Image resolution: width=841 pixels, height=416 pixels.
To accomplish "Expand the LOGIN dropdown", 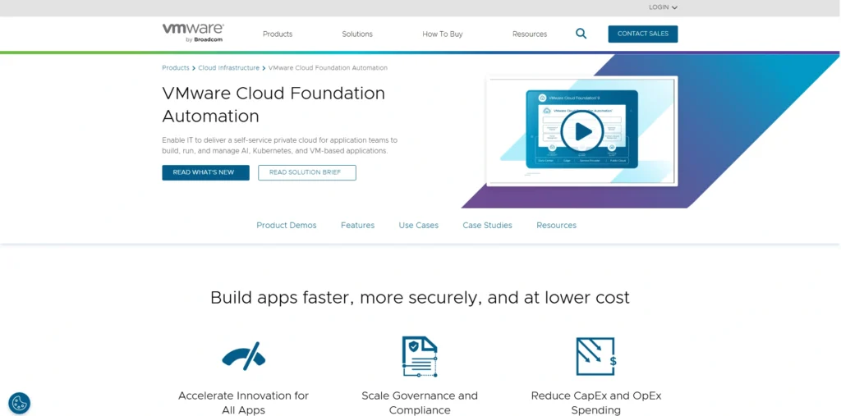I will [x=663, y=7].
